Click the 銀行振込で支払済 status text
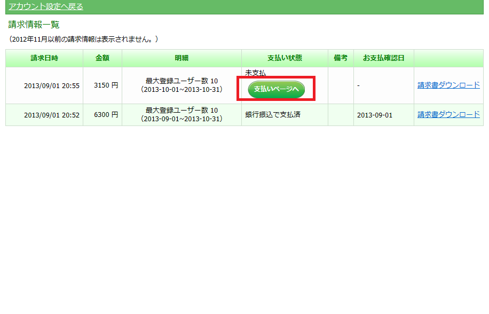 point(273,114)
